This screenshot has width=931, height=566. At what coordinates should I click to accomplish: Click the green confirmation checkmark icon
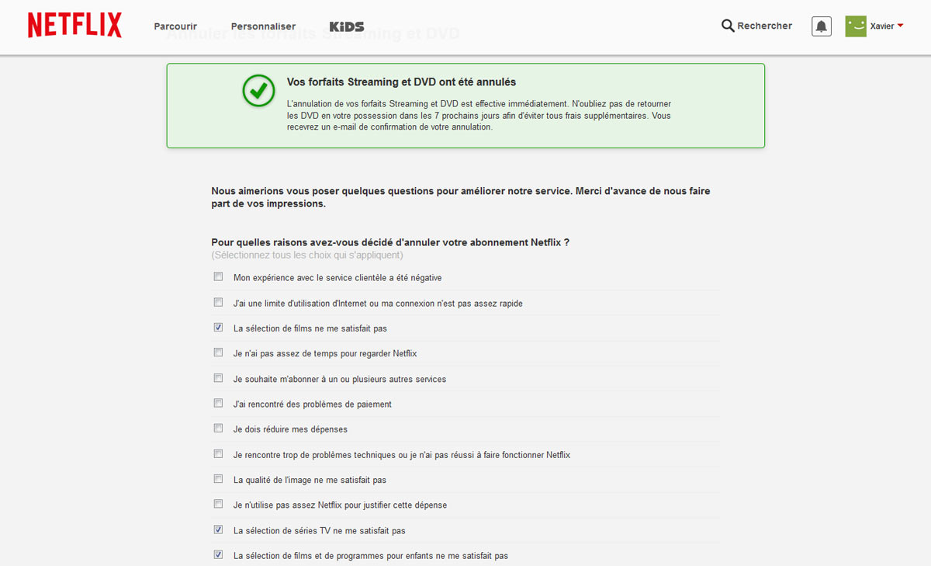[258, 91]
